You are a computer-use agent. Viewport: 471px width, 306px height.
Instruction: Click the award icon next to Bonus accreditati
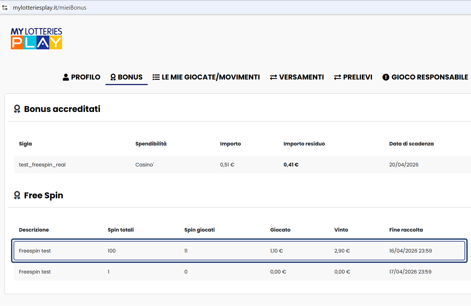pos(17,109)
